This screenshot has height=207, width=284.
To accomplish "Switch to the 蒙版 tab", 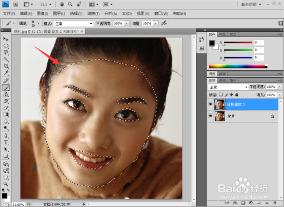I will (x=222, y=74).
